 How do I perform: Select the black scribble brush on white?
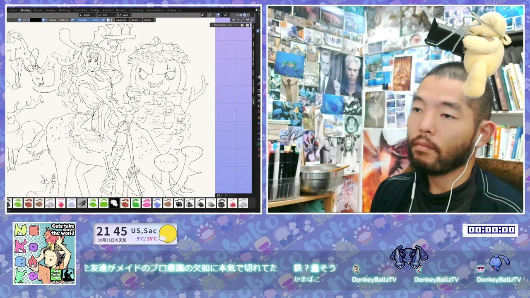[x=178, y=203]
